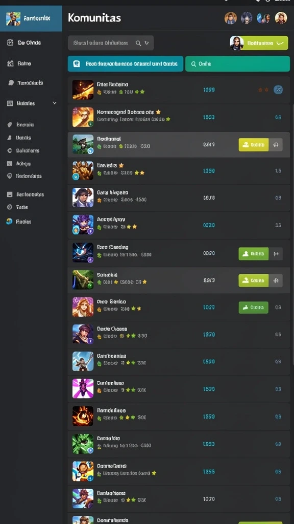
Task: Click the gray icon next to the third row's yellow button
Action: (x=276, y=145)
